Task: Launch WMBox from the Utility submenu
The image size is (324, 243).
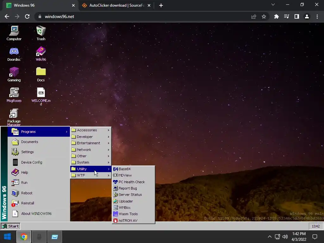Action: click(x=133, y=208)
